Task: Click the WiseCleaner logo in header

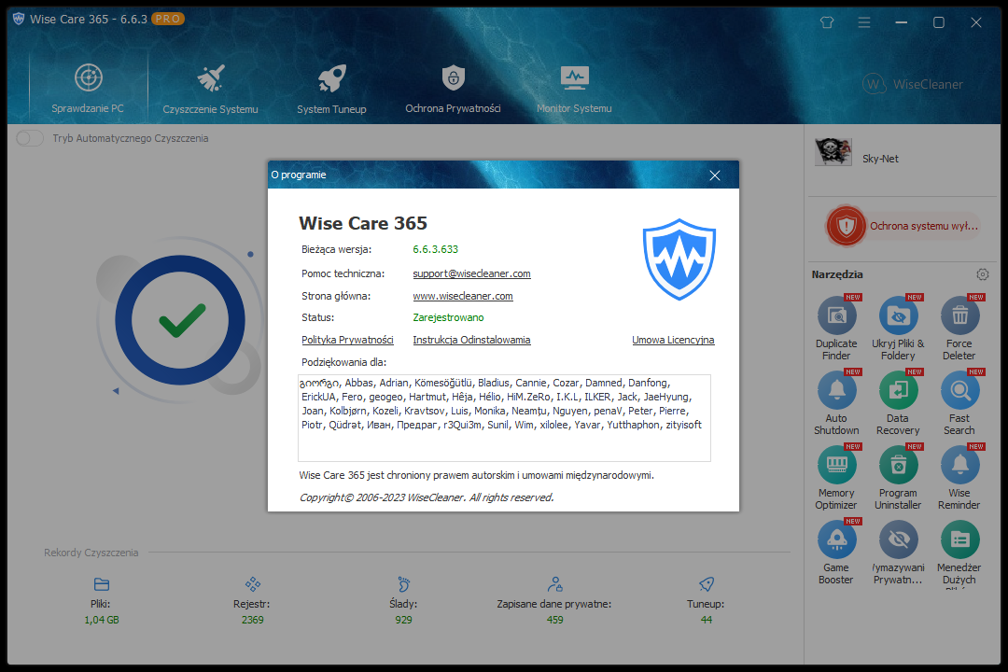Action: [x=912, y=84]
